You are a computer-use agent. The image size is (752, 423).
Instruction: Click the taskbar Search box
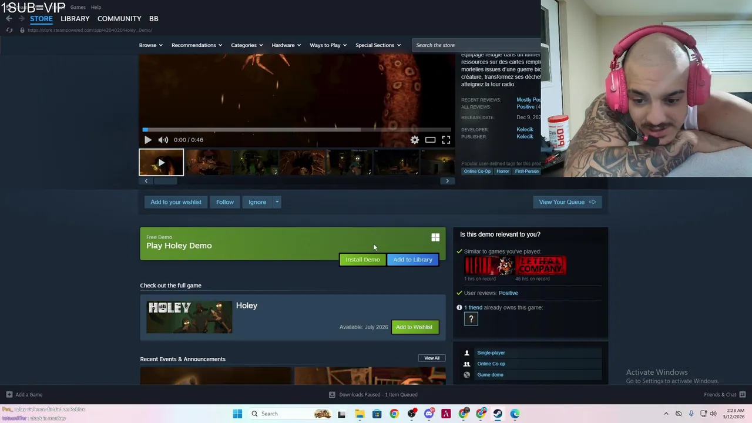pyautogui.click(x=290, y=414)
